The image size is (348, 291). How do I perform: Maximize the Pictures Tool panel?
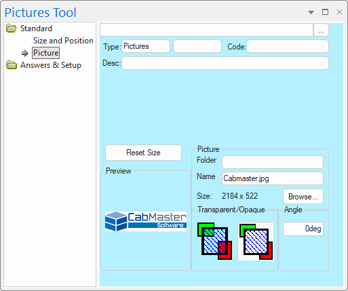(x=325, y=12)
